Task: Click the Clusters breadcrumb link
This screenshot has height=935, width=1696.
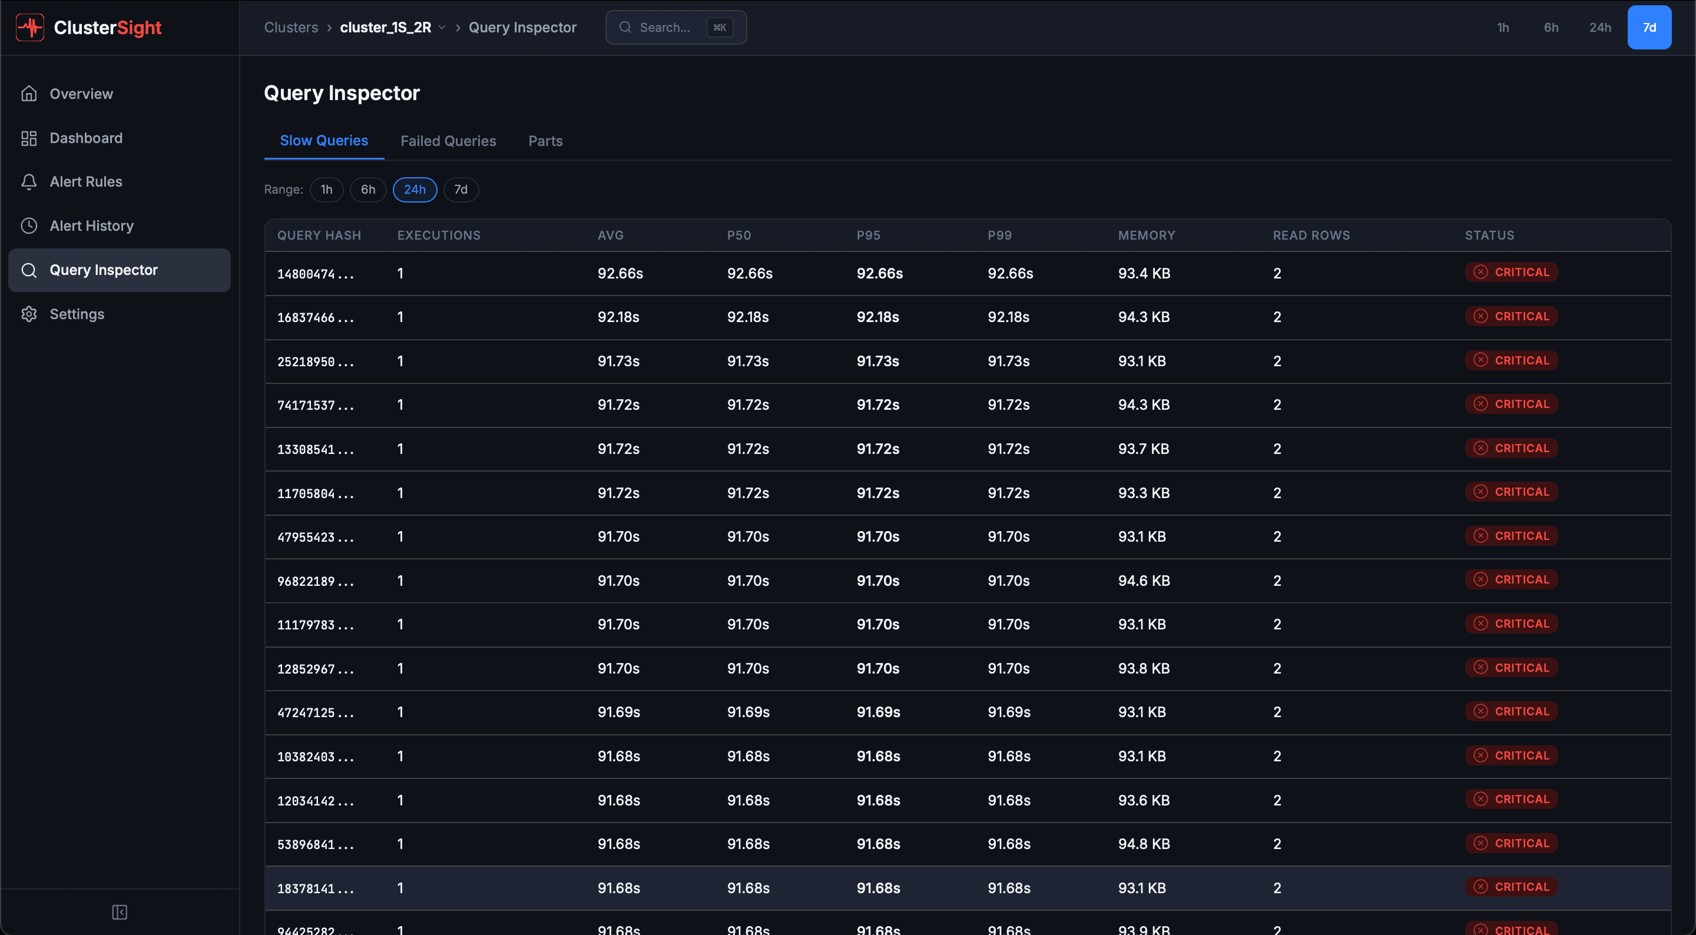Action: (291, 27)
